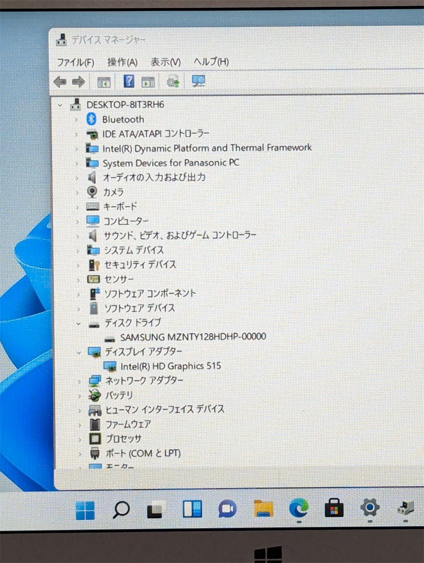Expand the システム デバイス category
424x563 pixels.
[78, 251]
